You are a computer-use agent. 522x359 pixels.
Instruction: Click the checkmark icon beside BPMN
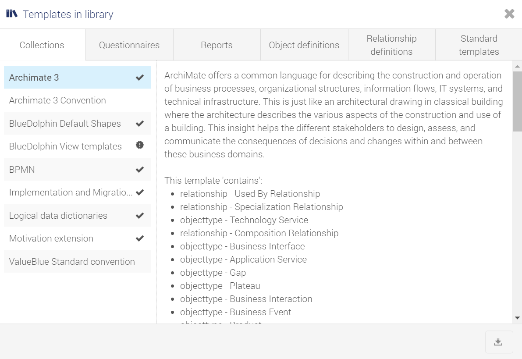pyautogui.click(x=140, y=170)
